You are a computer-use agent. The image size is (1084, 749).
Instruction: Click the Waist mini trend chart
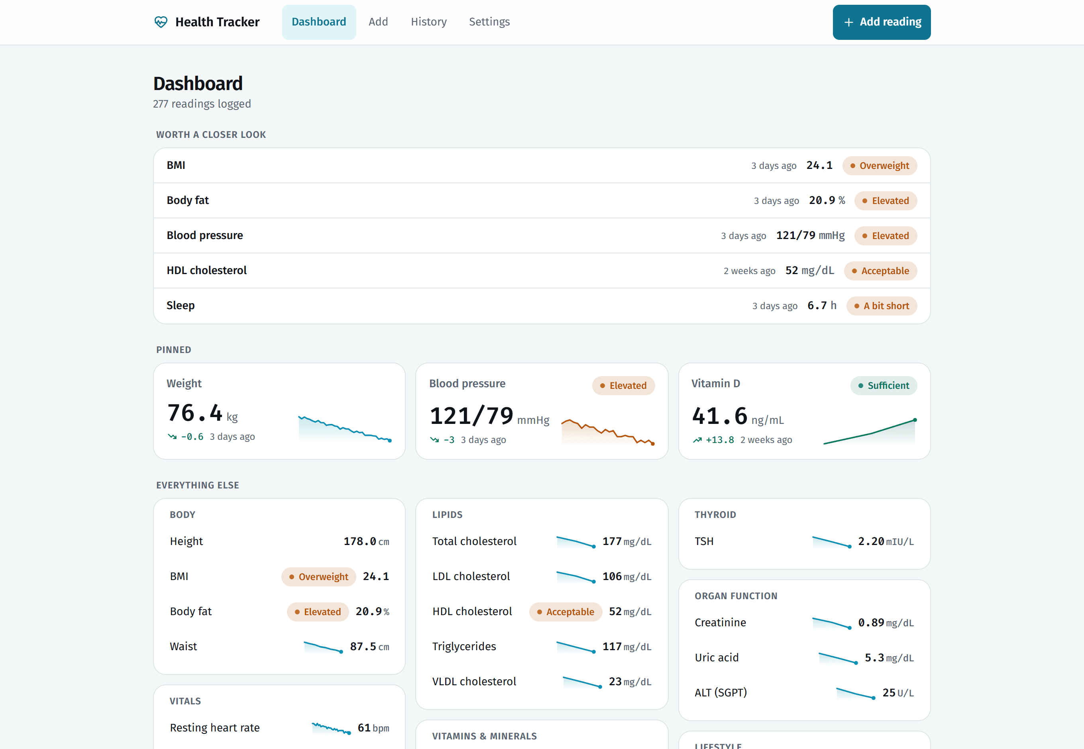tap(323, 647)
